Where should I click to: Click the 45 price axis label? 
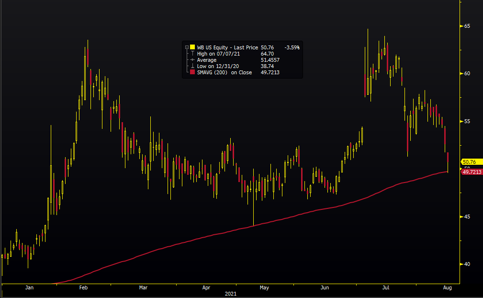point(467,217)
